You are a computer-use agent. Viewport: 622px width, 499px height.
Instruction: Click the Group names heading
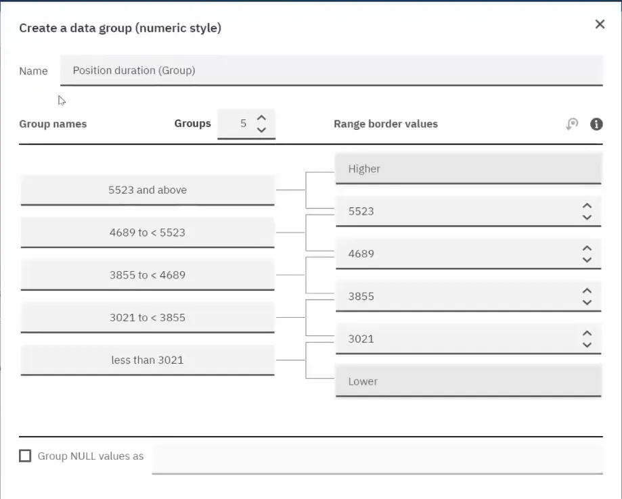click(53, 124)
